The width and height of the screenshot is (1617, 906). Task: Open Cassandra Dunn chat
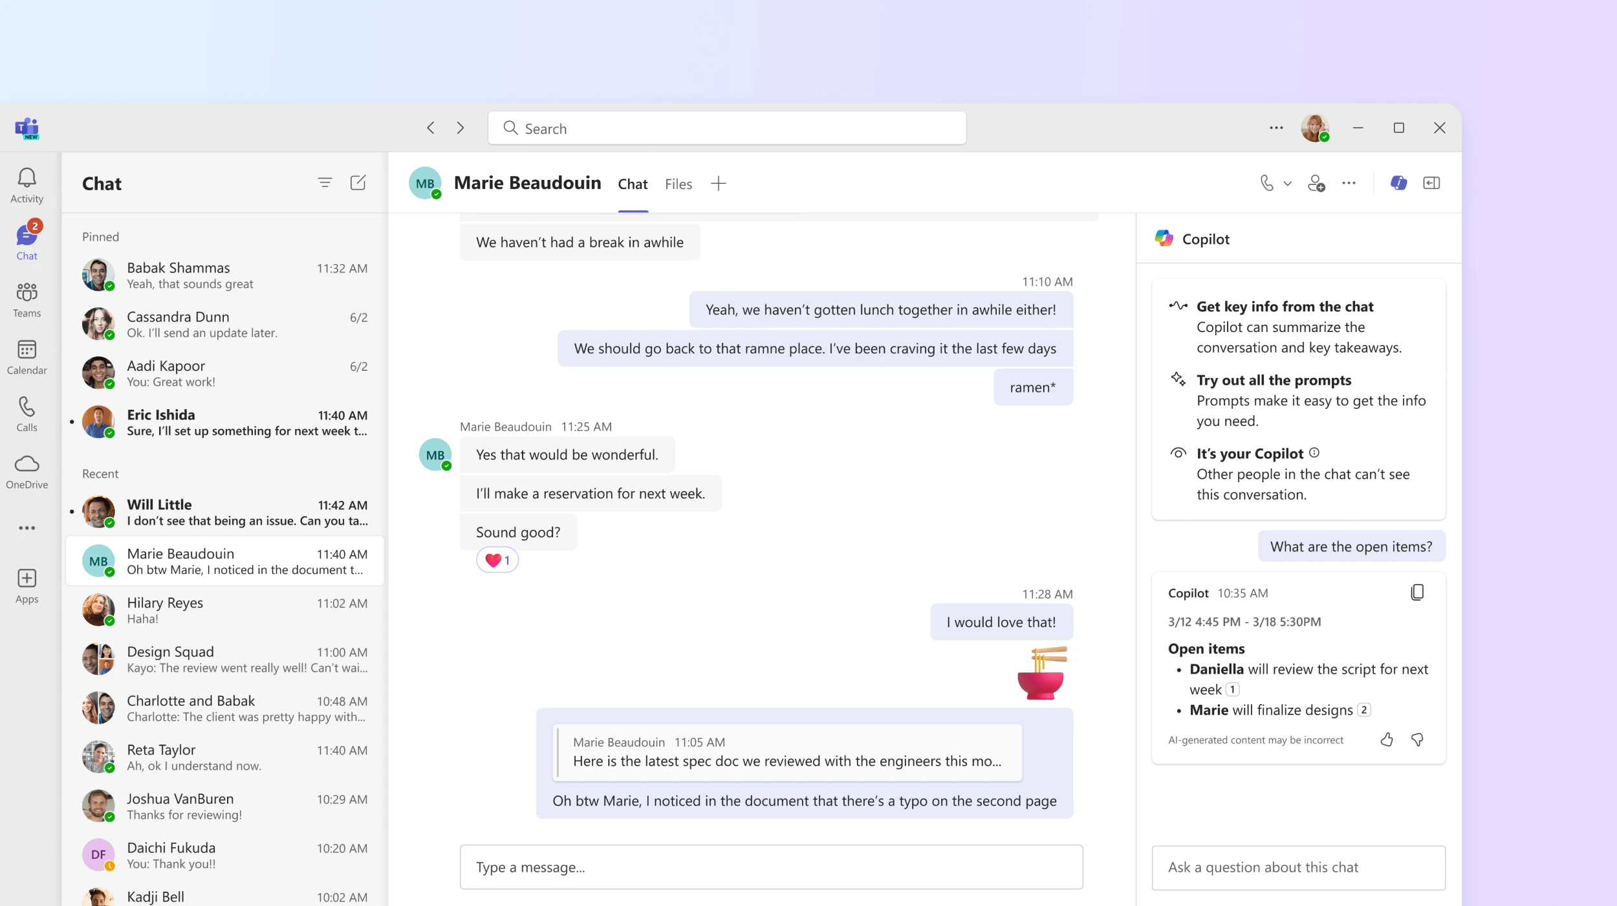point(225,324)
